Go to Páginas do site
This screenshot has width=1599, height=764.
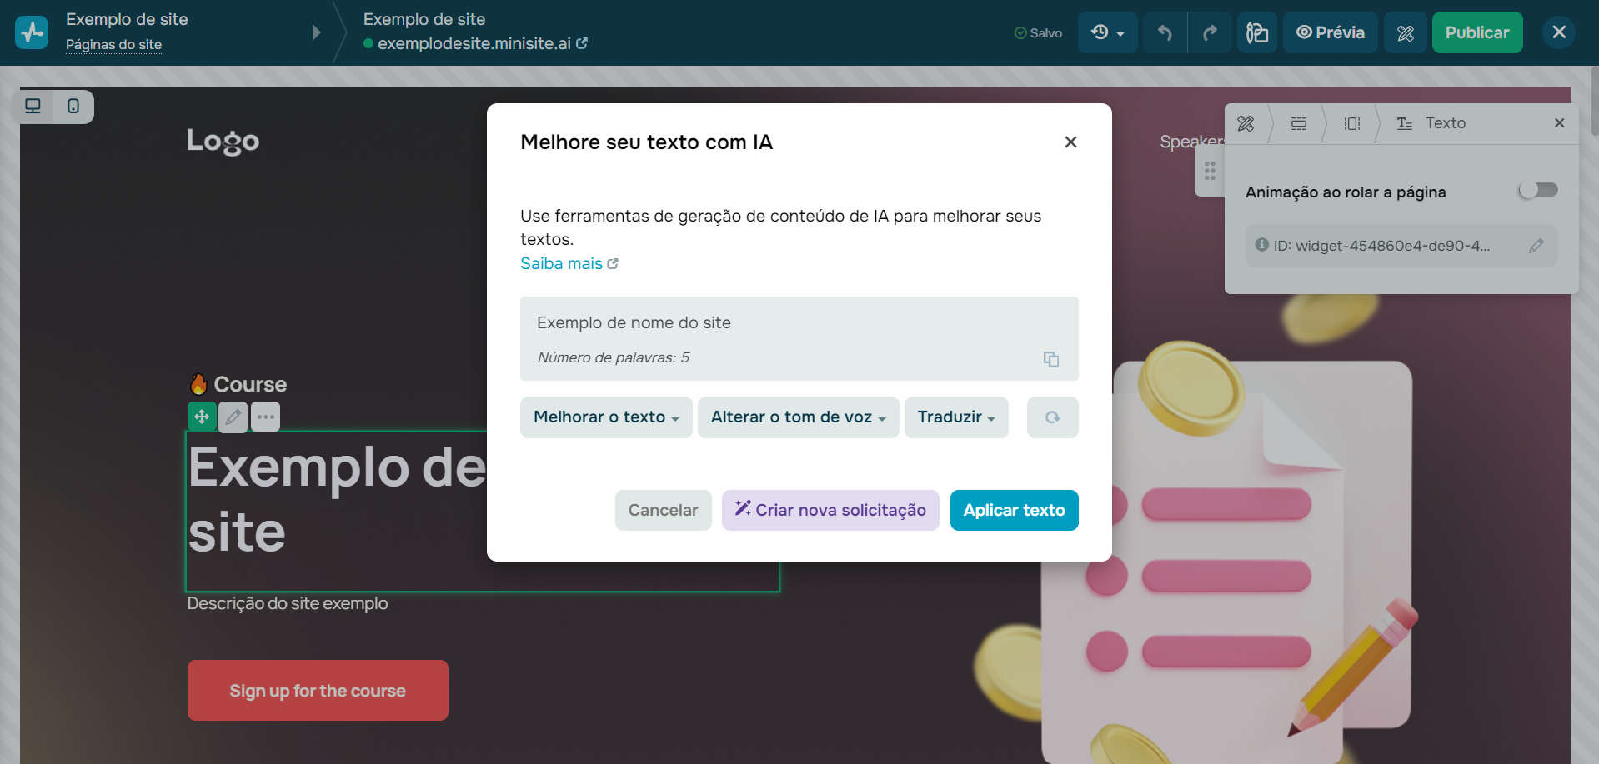(x=113, y=45)
